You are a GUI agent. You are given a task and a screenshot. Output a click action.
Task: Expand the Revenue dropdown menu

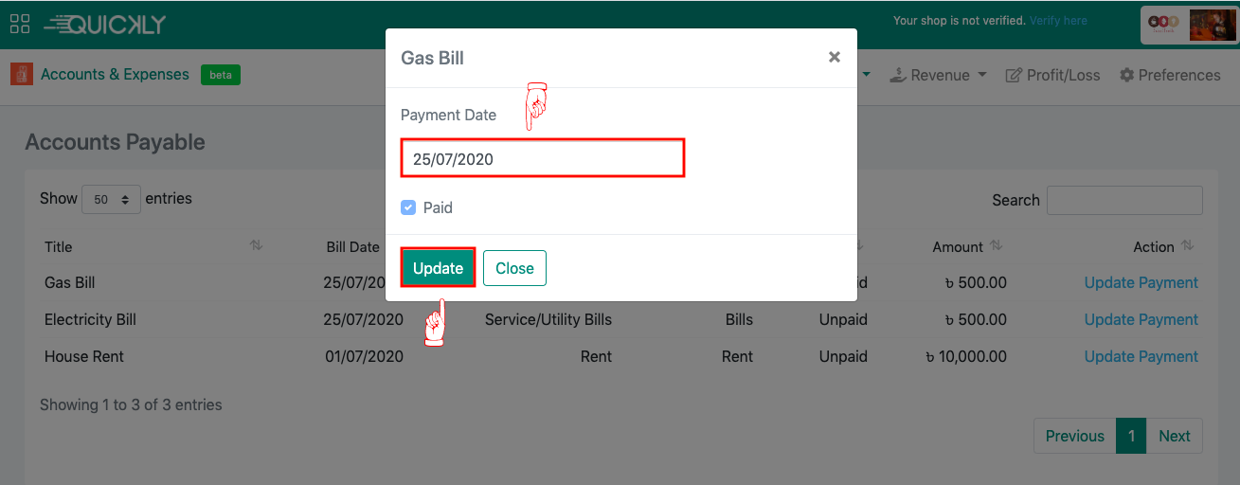(940, 75)
